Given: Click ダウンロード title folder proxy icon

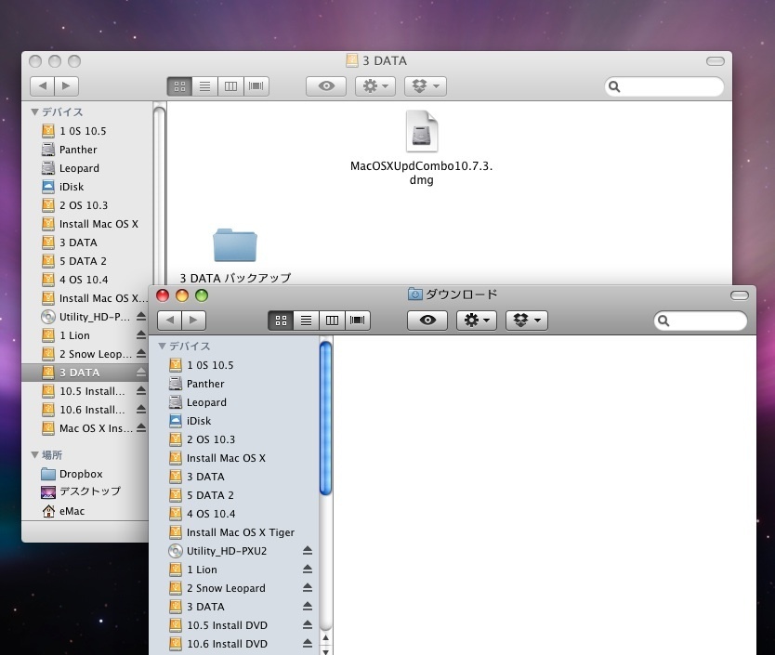Looking at the screenshot, I should point(414,295).
